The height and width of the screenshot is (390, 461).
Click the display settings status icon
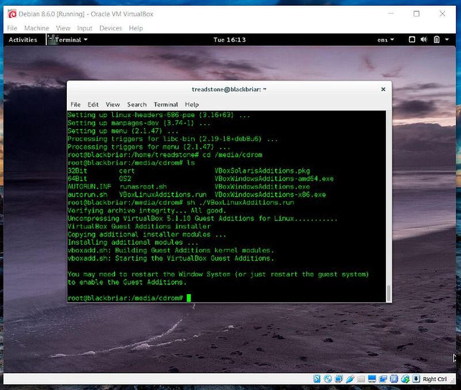coord(372,379)
